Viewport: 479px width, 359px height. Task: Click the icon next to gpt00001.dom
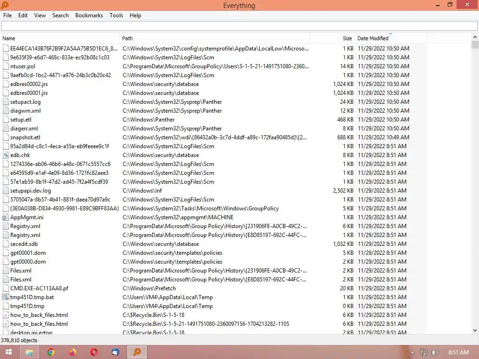pyautogui.click(x=6, y=253)
